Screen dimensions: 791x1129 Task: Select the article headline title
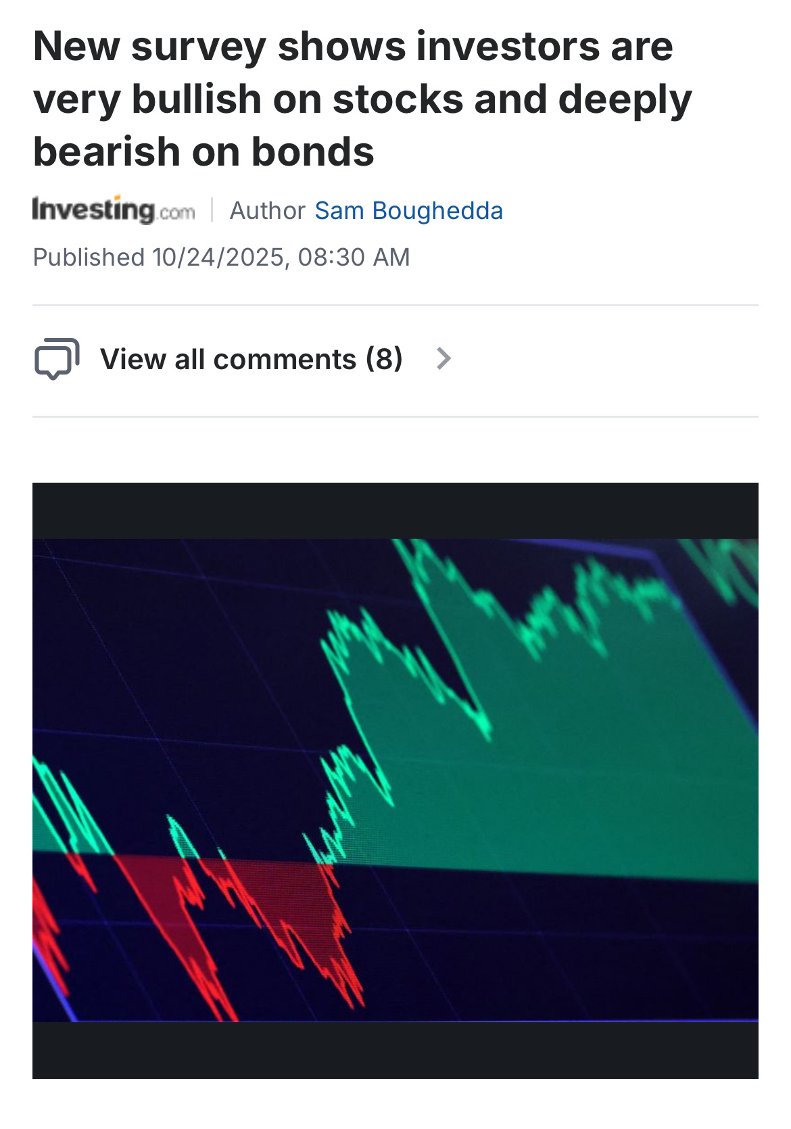tap(362, 99)
